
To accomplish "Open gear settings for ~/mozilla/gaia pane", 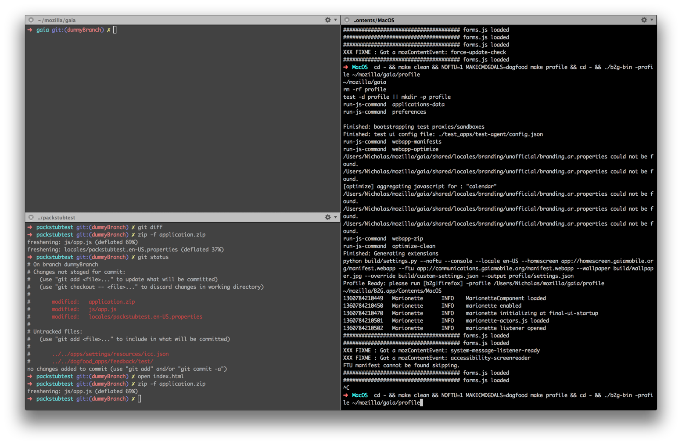I will coord(327,20).
